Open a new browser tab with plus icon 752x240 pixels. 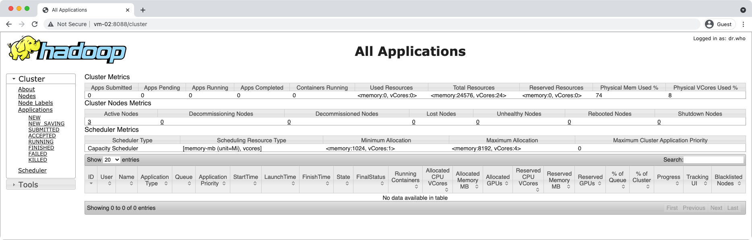click(x=143, y=10)
